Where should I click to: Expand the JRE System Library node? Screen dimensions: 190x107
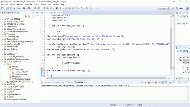pos(5,82)
